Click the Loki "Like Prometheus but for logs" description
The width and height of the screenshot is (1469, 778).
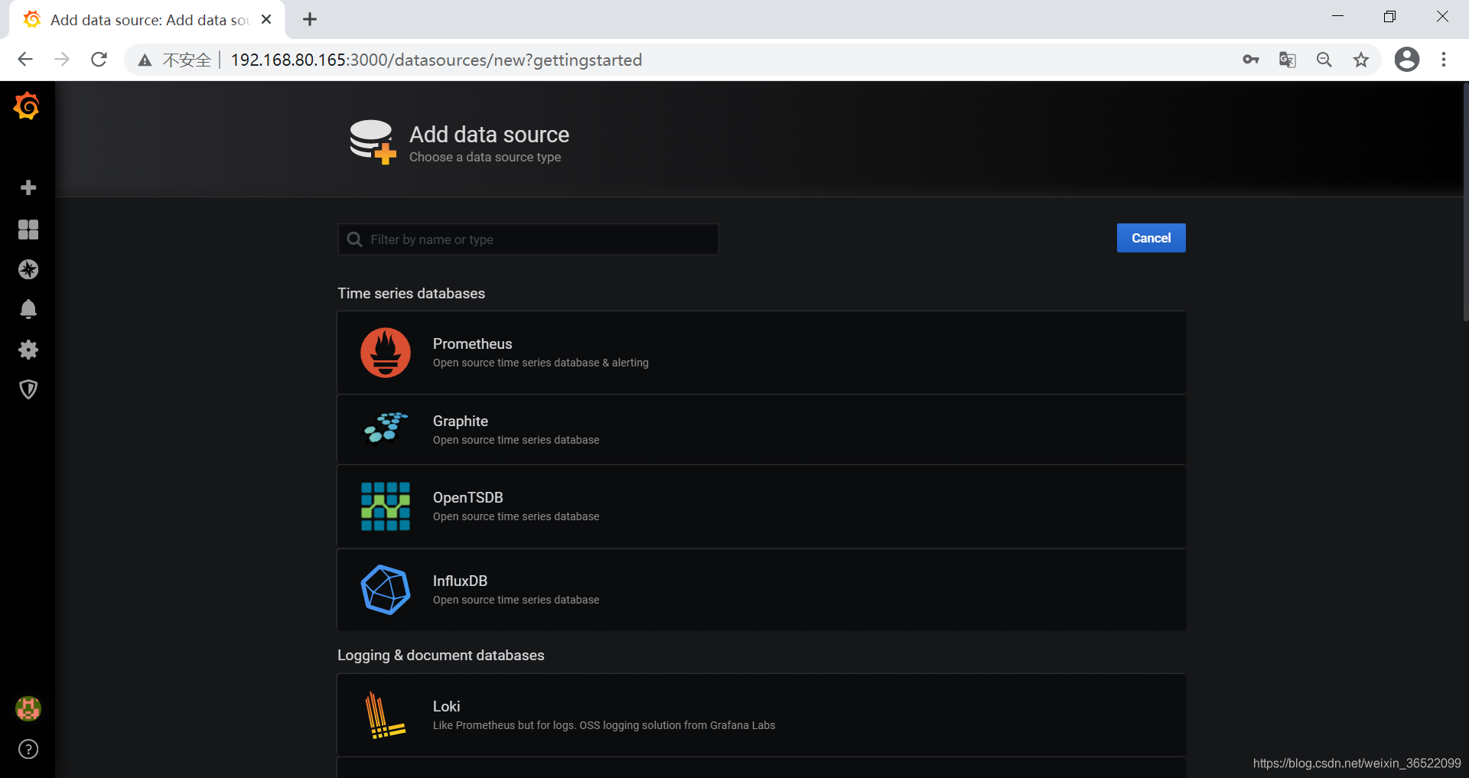604,725
